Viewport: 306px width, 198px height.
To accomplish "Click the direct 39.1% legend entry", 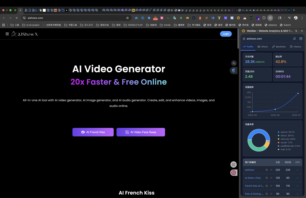I will (x=286, y=136).
